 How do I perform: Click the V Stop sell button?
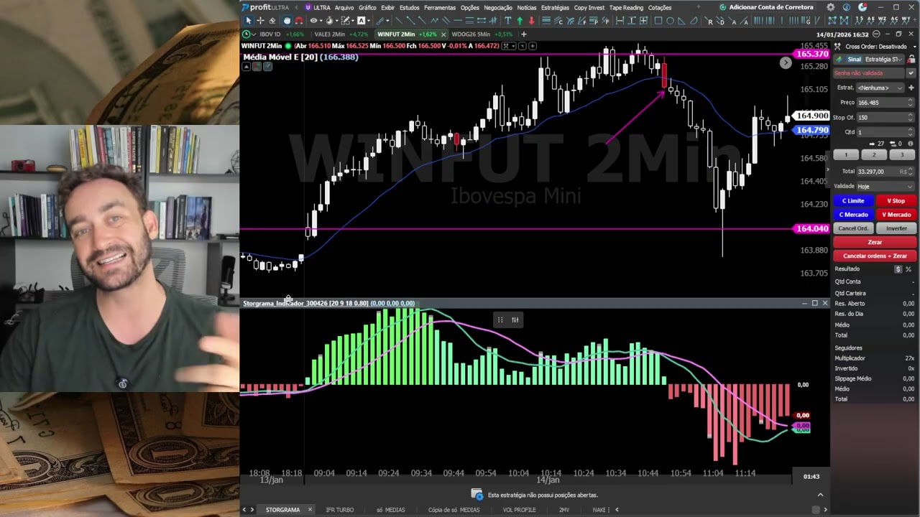(896, 201)
